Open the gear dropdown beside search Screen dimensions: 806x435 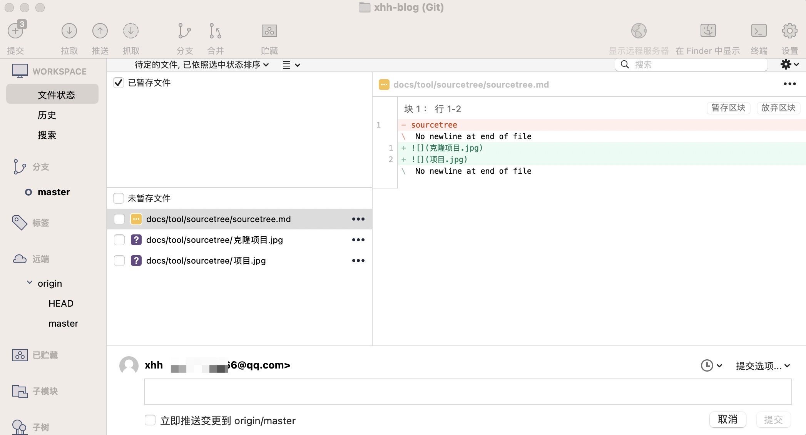[790, 64]
